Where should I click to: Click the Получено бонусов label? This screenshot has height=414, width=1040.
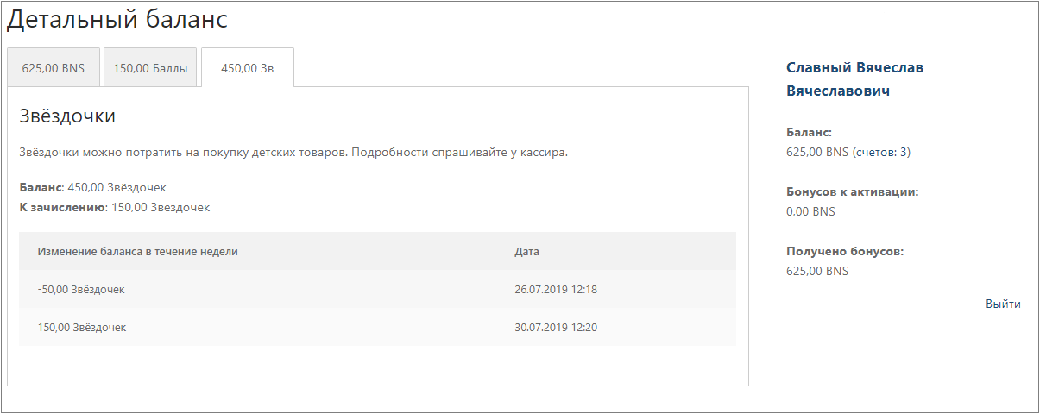pos(845,251)
